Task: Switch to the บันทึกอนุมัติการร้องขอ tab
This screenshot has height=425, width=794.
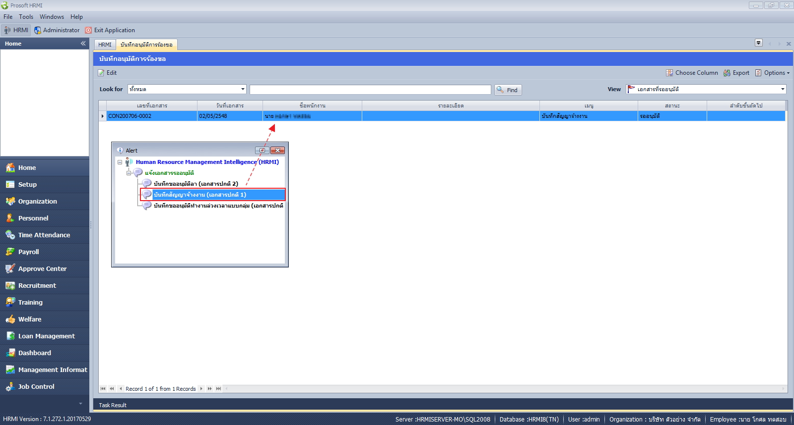Action: click(146, 45)
